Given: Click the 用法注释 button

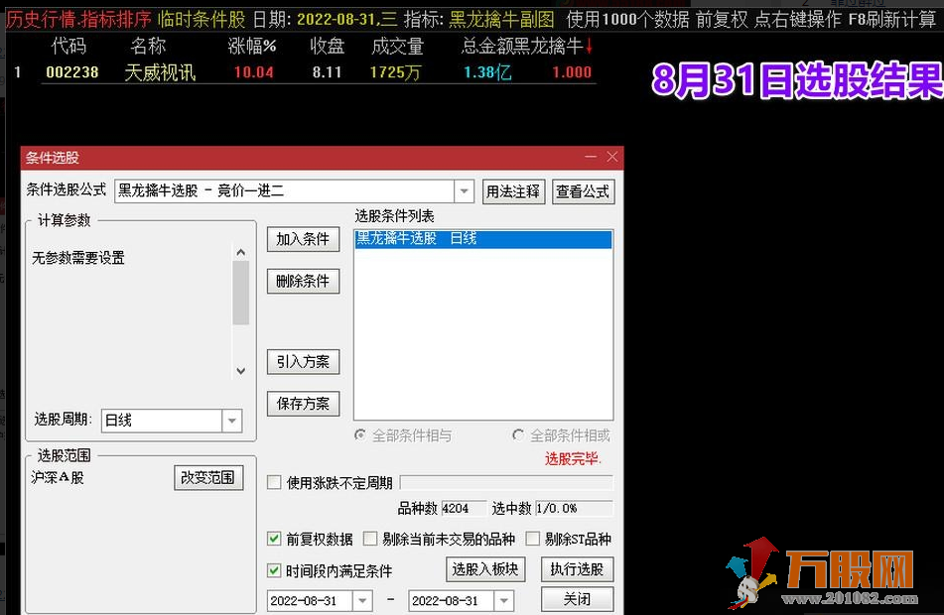Looking at the screenshot, I should pyautogui.click(x=513, y=191).
